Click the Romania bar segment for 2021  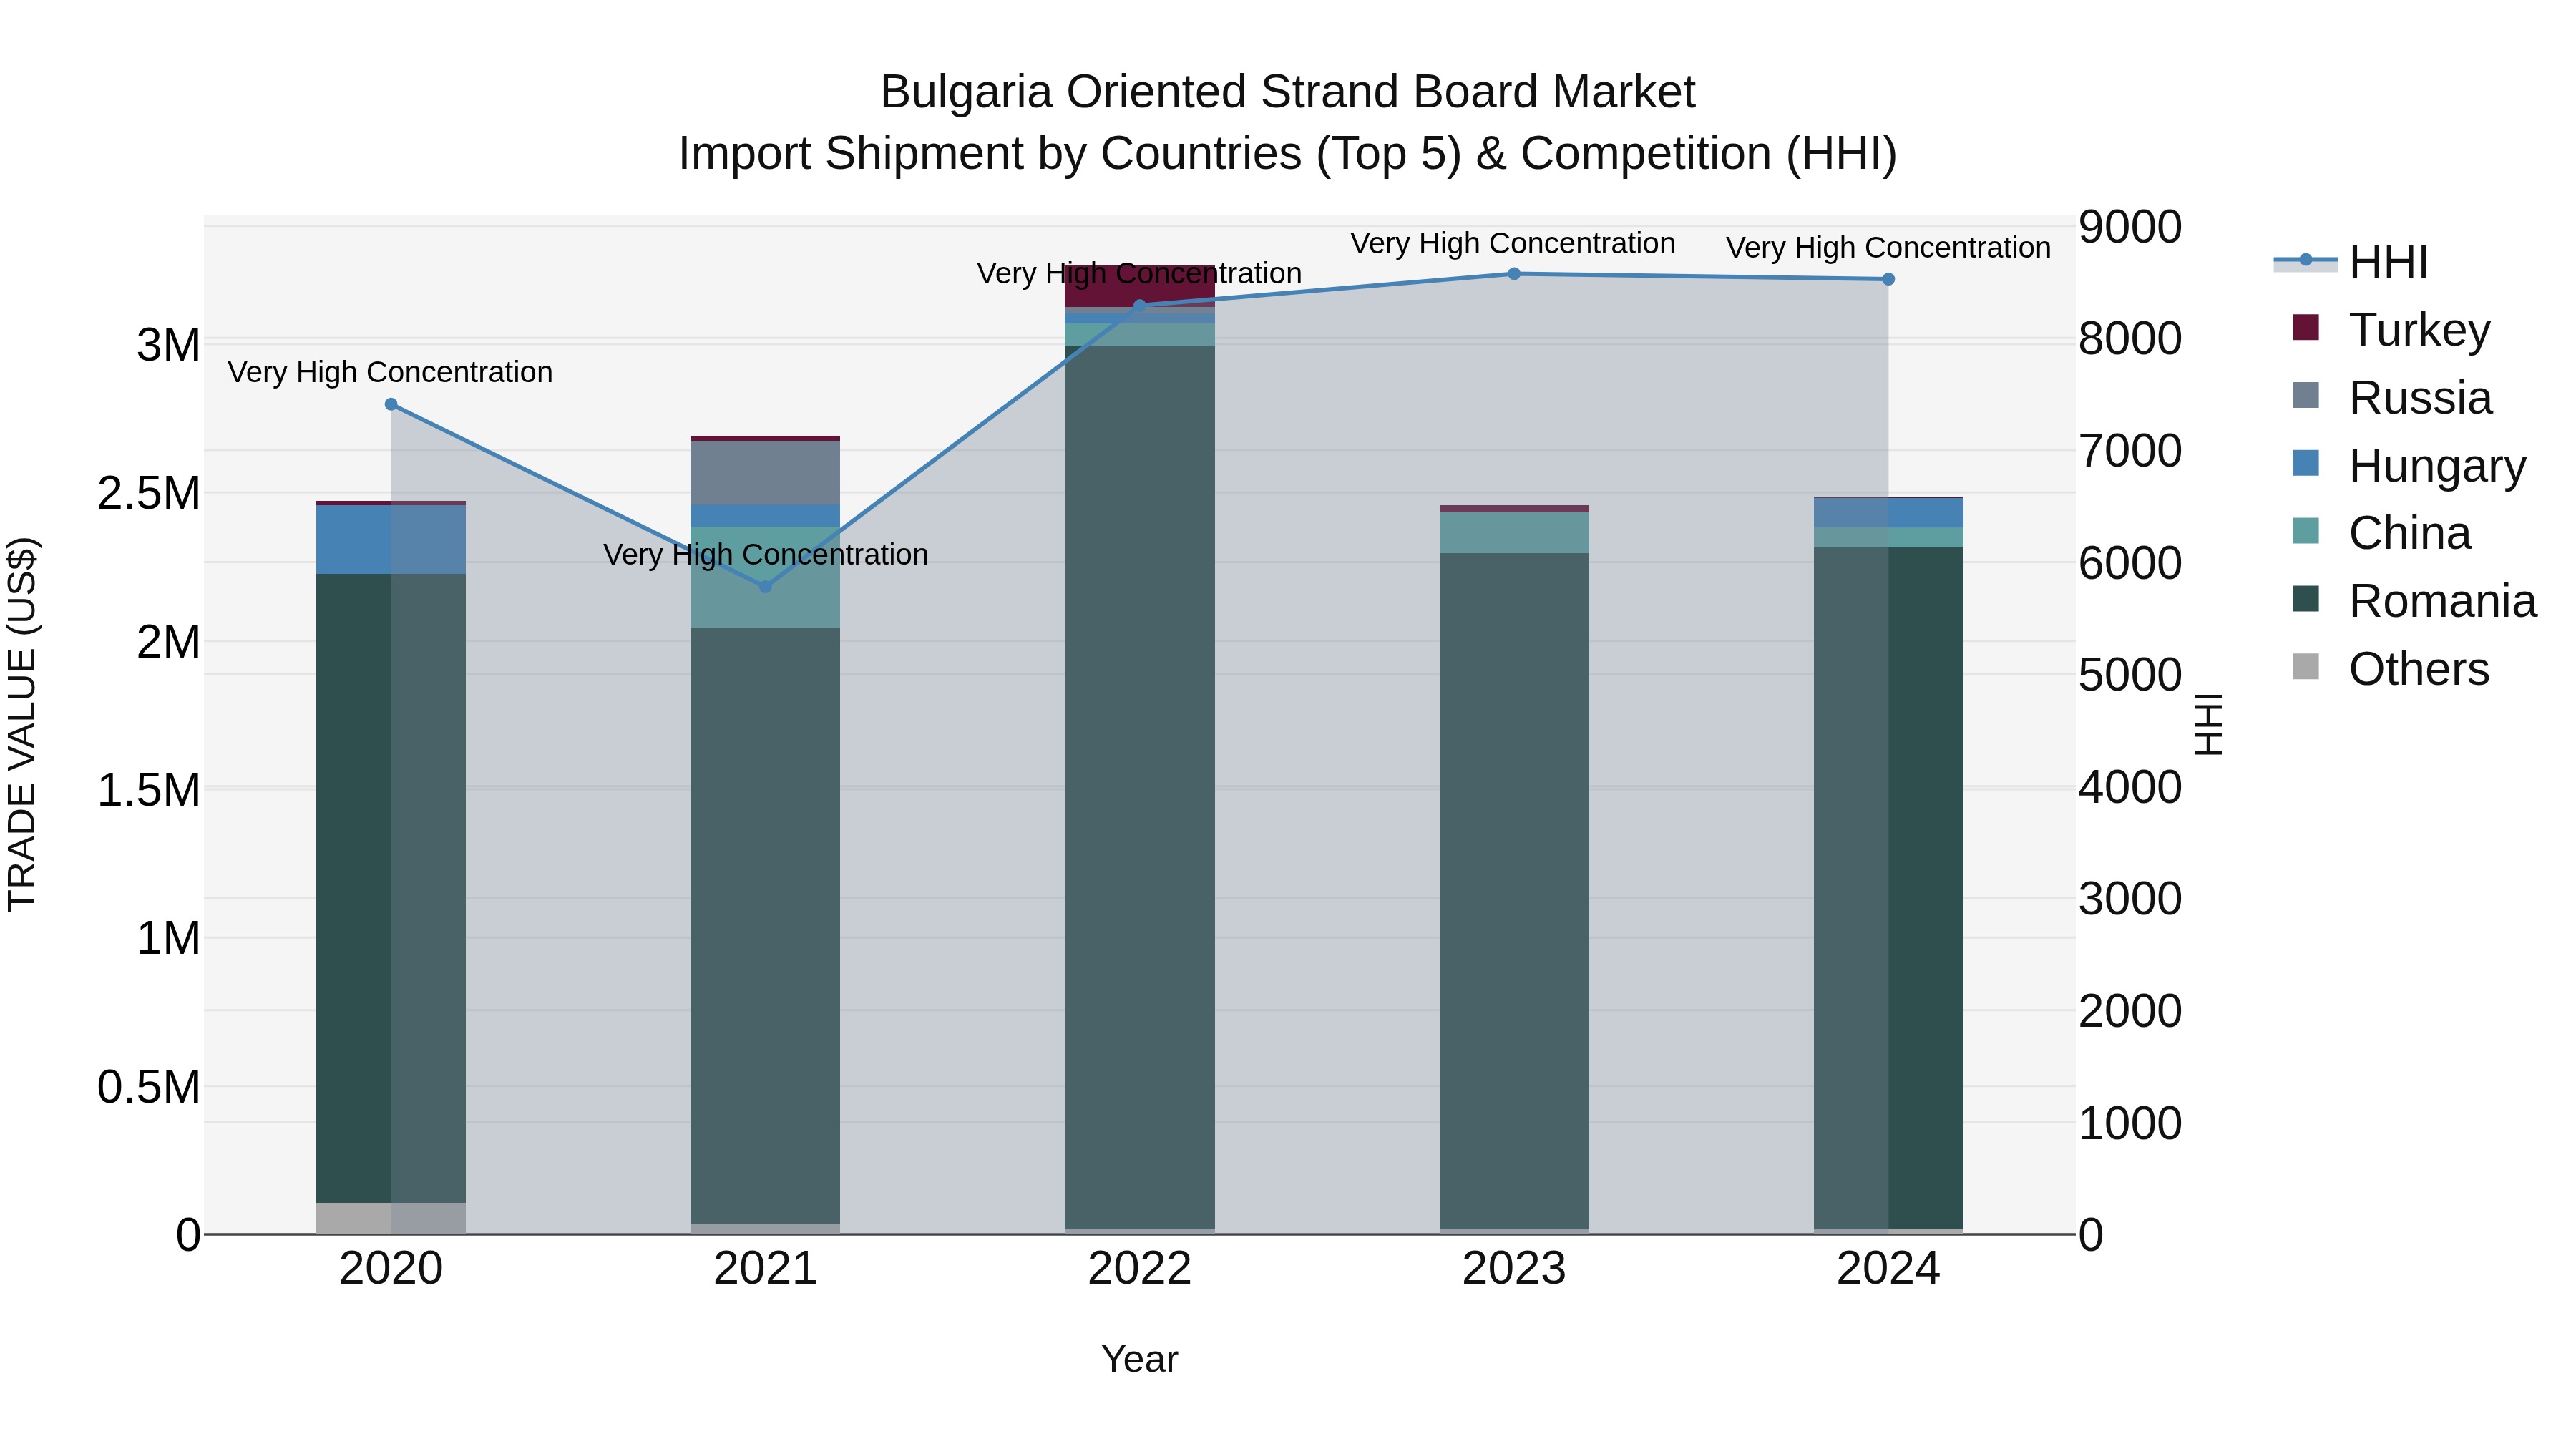(766, 926)
